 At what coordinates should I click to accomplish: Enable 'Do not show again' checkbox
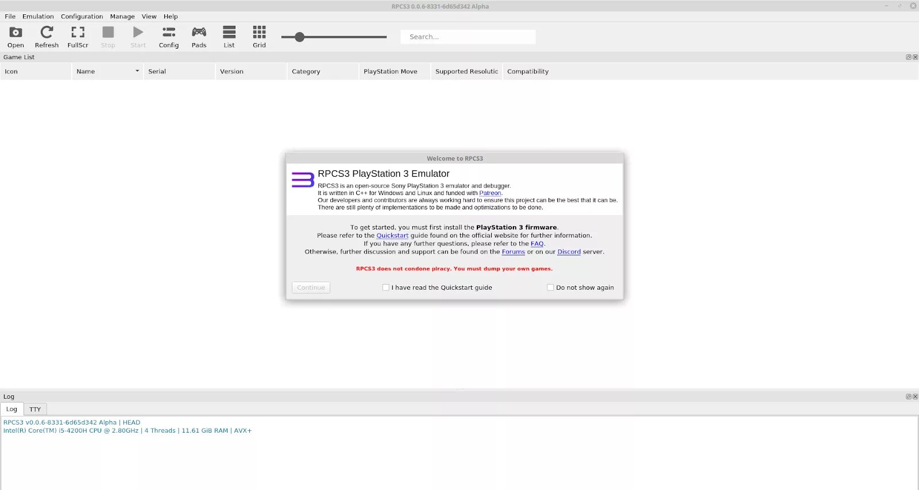click(x=550, y=287)
